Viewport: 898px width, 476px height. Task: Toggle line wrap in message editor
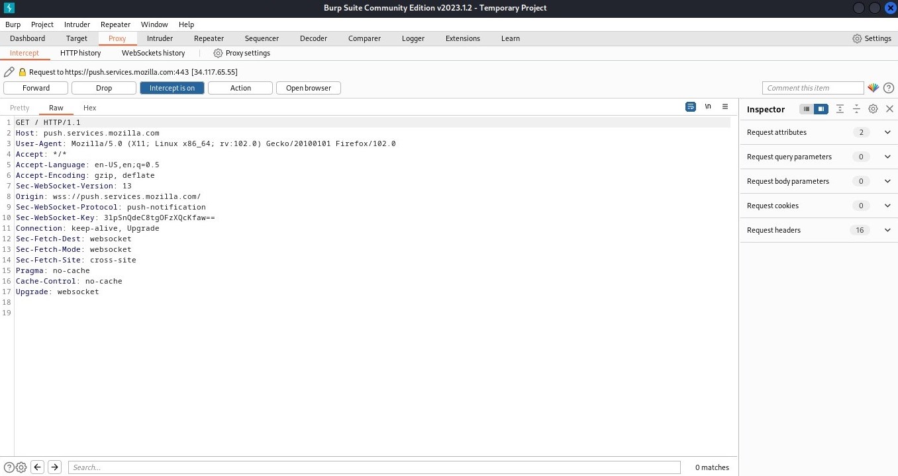click(691, 106)
